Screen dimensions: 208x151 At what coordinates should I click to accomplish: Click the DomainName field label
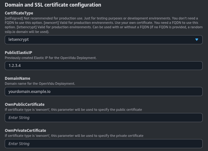(17, 78)
